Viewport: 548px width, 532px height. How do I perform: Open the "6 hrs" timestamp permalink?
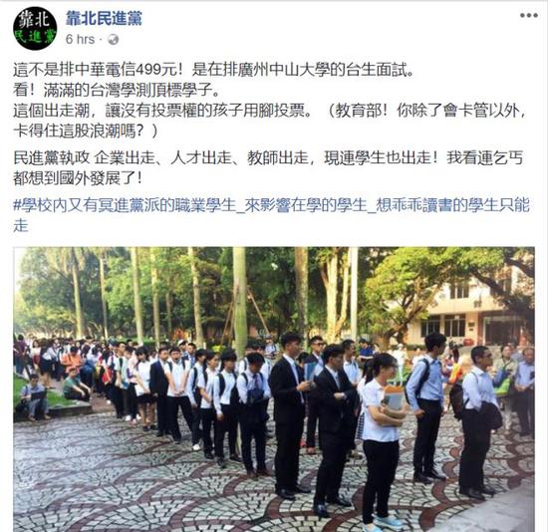point(80,40)
